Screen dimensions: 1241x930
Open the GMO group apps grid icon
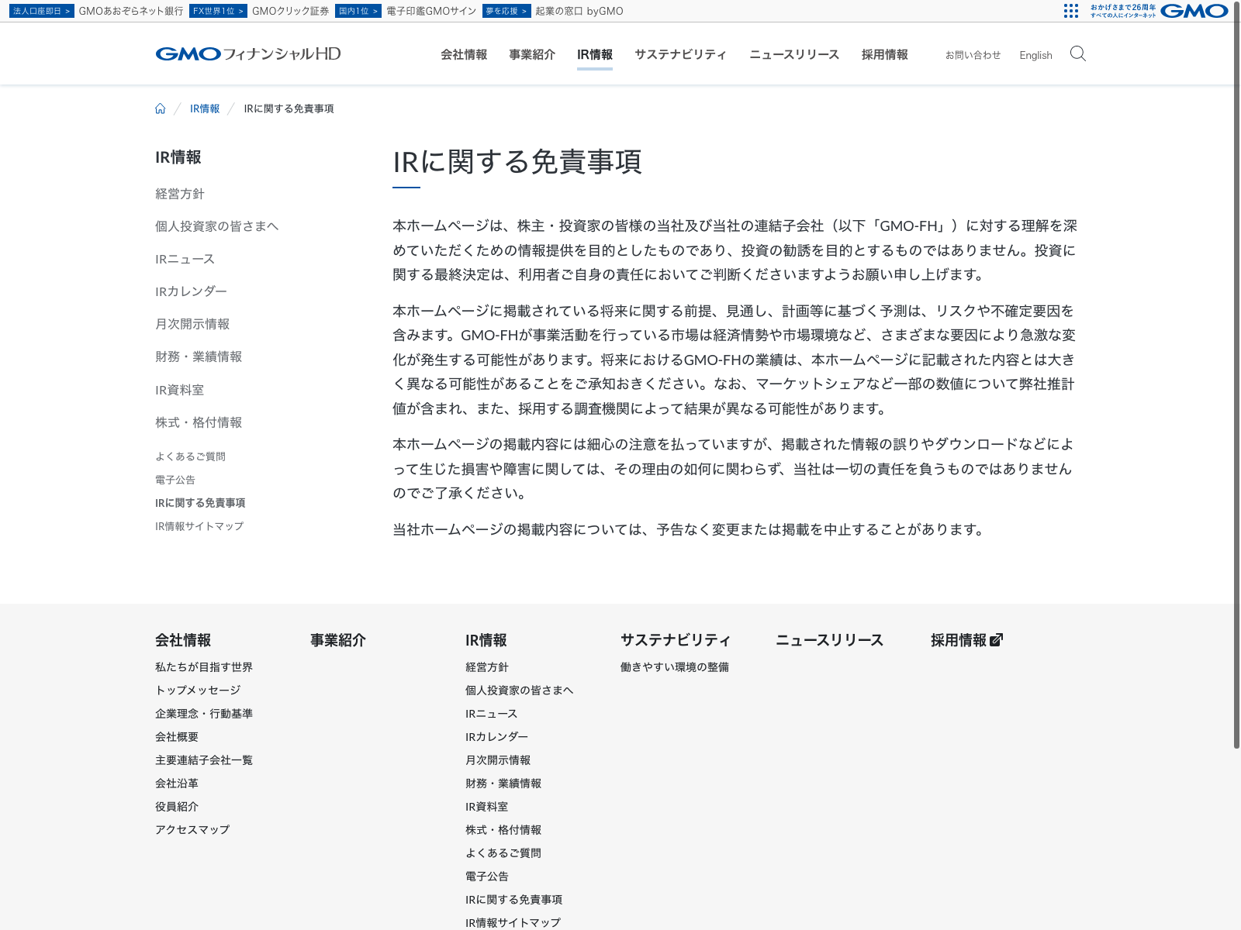point(1071,11)
